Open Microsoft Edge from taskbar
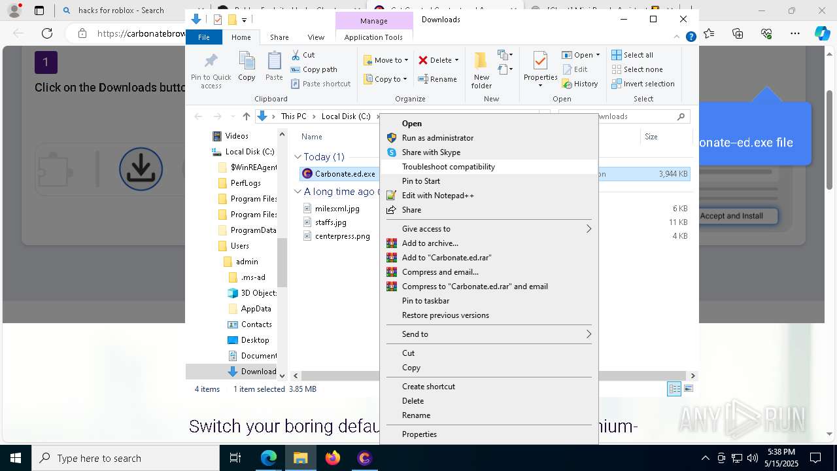 coord(269,458)
